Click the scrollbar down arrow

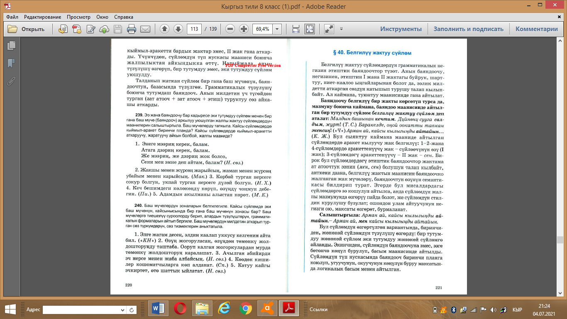tap(560, 293)
